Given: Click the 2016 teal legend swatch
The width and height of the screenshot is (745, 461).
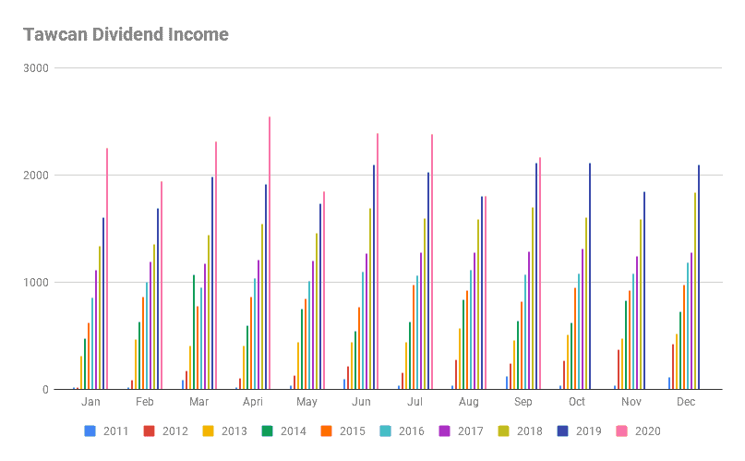Looking at the screenshot, I should tap(385, 431).
